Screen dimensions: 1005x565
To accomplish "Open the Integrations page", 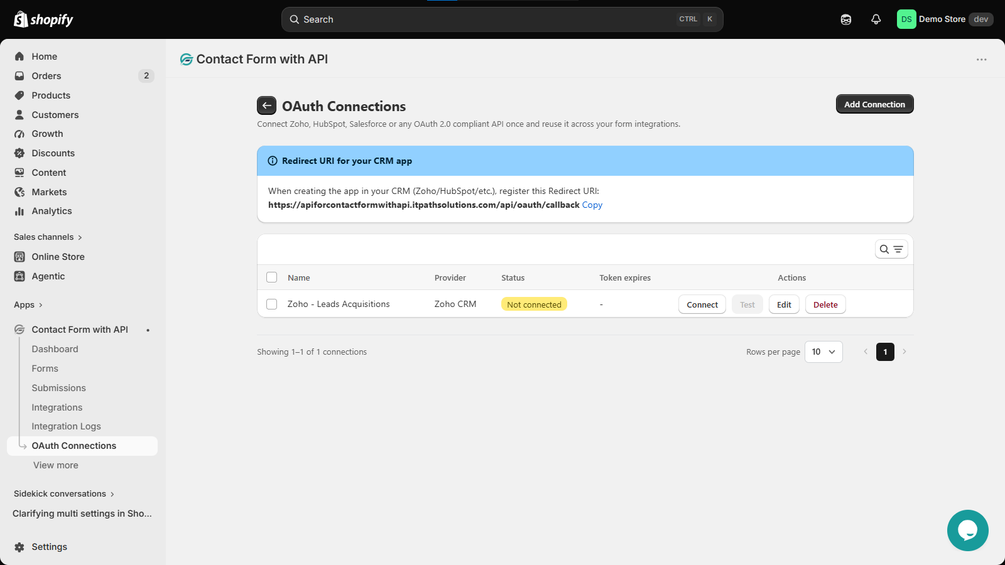I will pos(57,407).
